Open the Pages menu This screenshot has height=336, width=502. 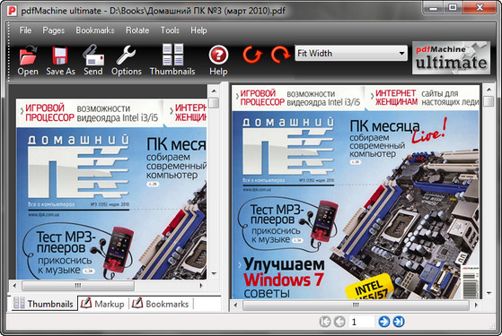(x=54, y=30)
